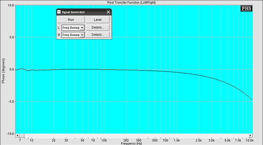Click the 10.0 value on phase axis
Screen dimensions: 263x145
(11, 5)
